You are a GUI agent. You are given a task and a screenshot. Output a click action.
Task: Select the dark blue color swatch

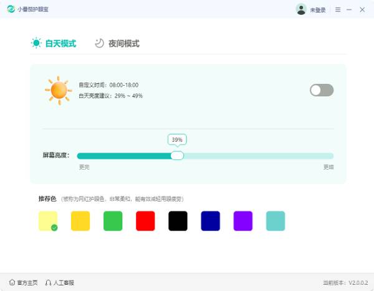pyautogui.click(x=210, y=221)
